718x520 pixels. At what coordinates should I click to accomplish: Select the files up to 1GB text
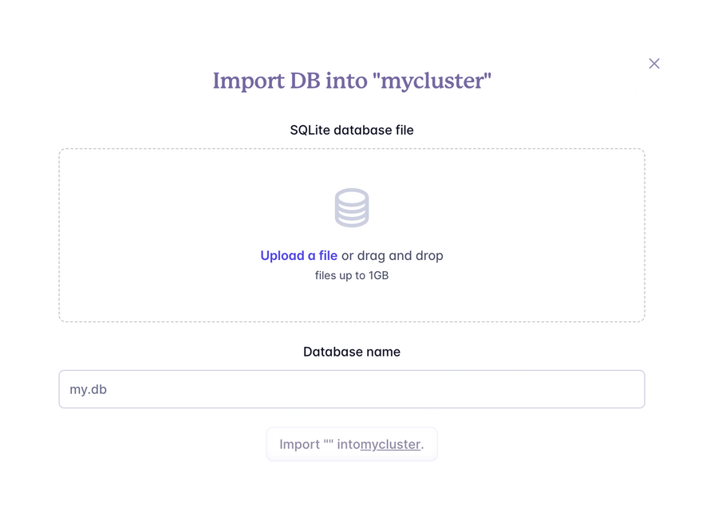tap(351, 274)
